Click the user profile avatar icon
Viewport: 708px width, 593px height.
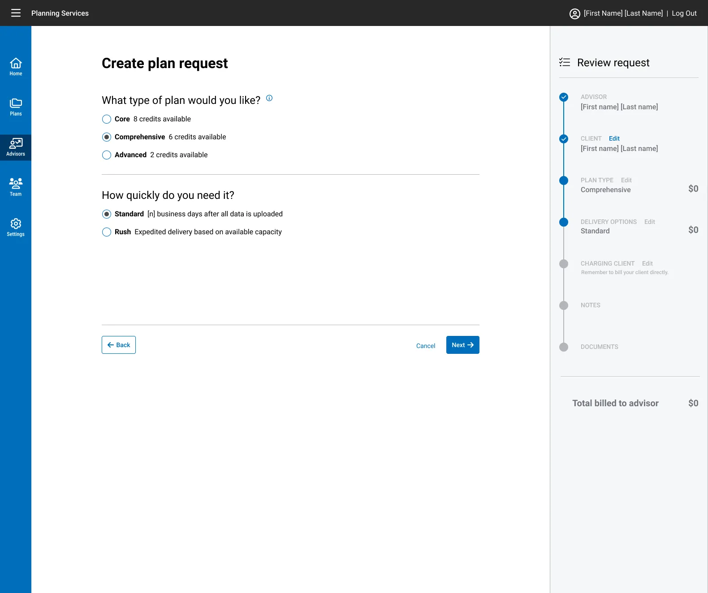(x=574, y=13)
